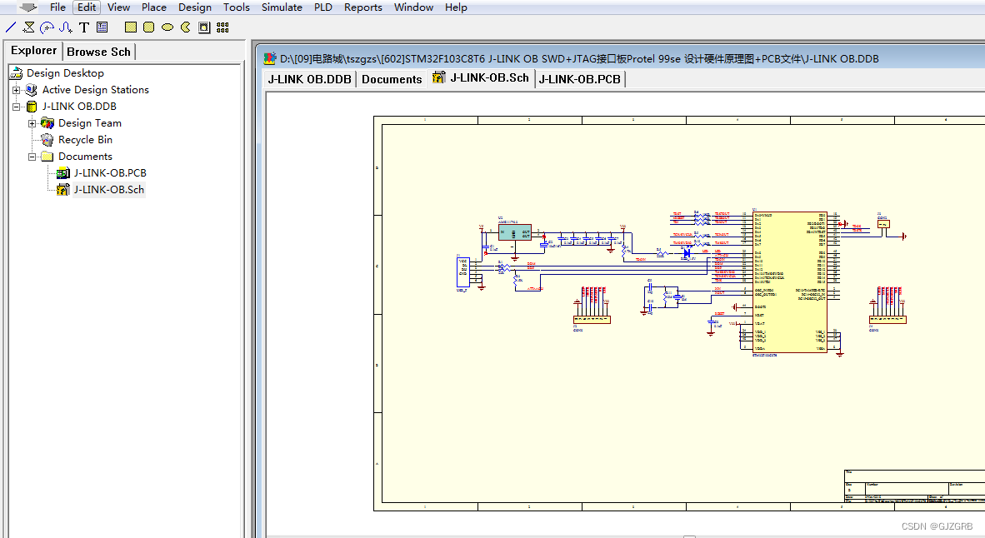Select the Elliptical Arc tool

[x=47, y=27]
